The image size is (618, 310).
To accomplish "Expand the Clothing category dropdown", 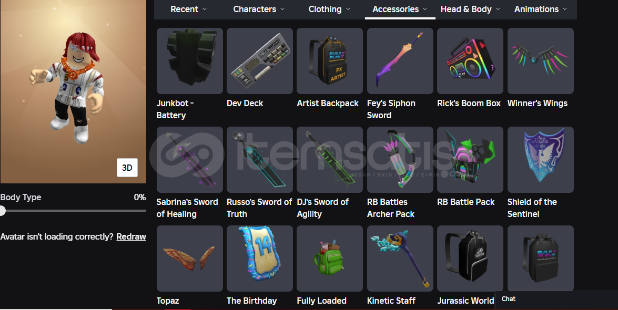I will point(329,9).
